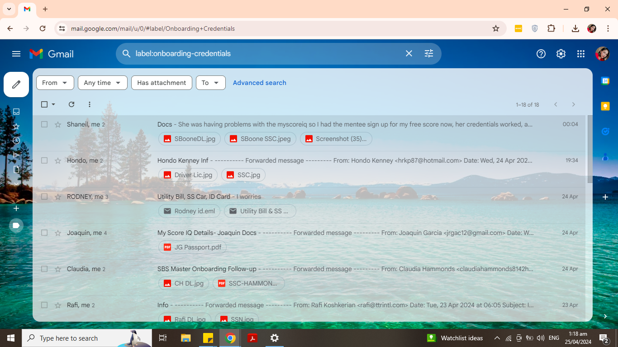Bookmark this page with star icon
618x347 pixels.
496,28
